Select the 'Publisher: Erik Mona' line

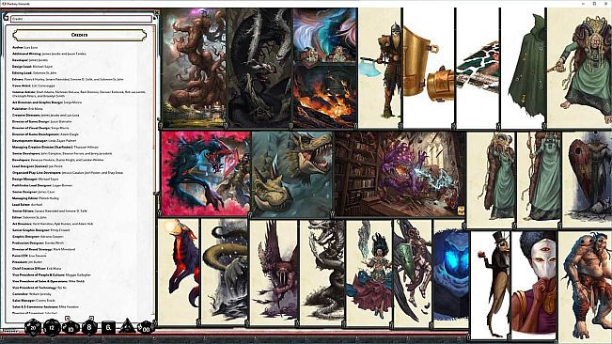pyautogui.click(x=27, y=109)
